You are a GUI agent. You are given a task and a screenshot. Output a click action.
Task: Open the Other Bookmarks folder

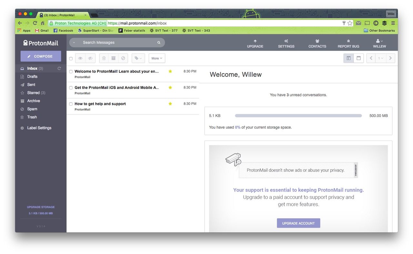(379, 31)
